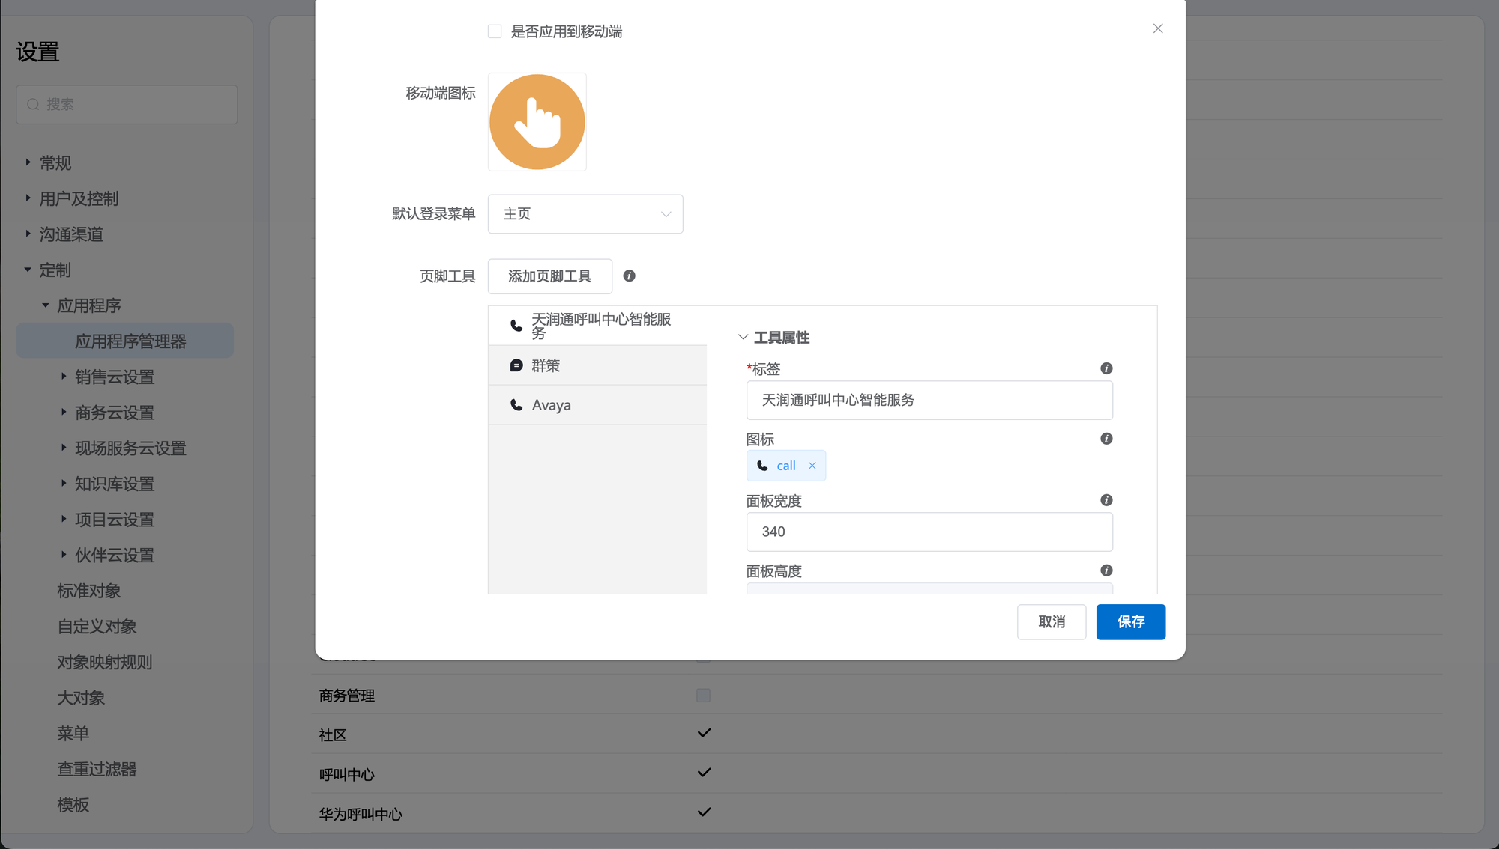The height and width of the screenshot is (849, 1499).
Task: Click info icon next to 面板高度 field
Action: (x=1106, y=570)
